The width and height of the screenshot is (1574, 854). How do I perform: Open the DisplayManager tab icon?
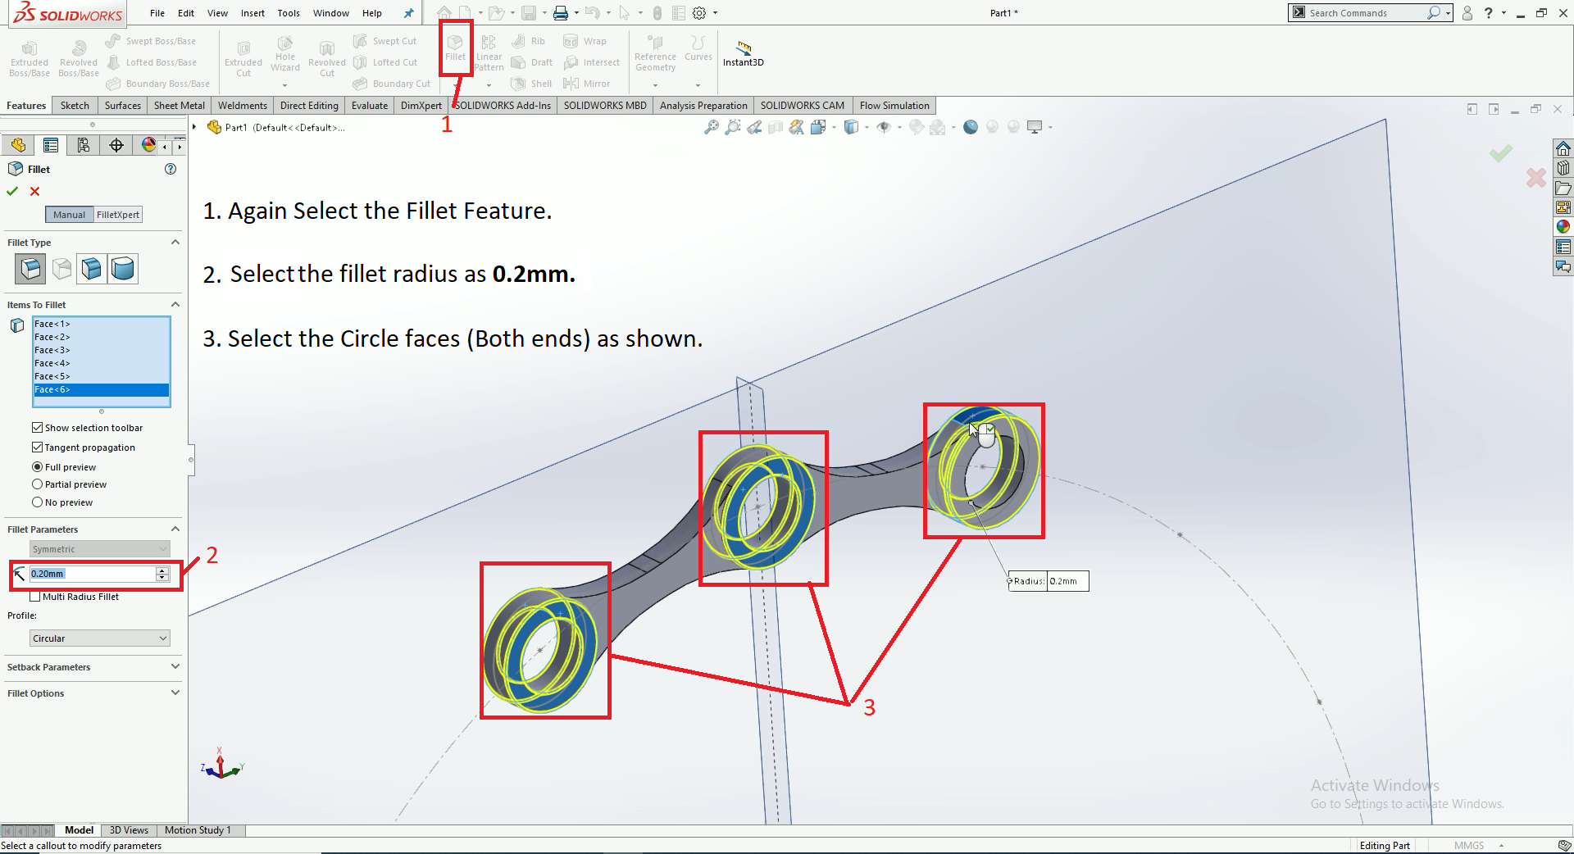coord(148,145)
